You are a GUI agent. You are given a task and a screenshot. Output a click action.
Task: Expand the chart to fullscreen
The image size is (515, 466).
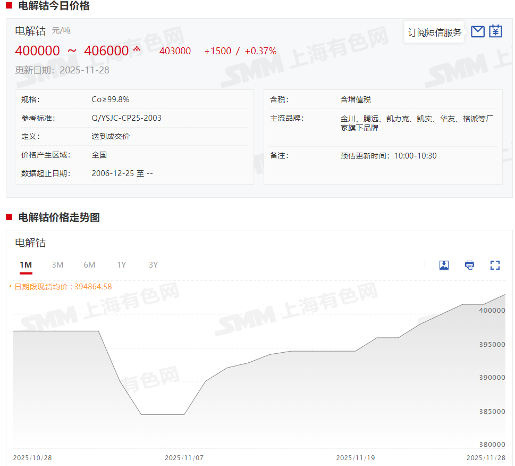[x=495, y=265]
